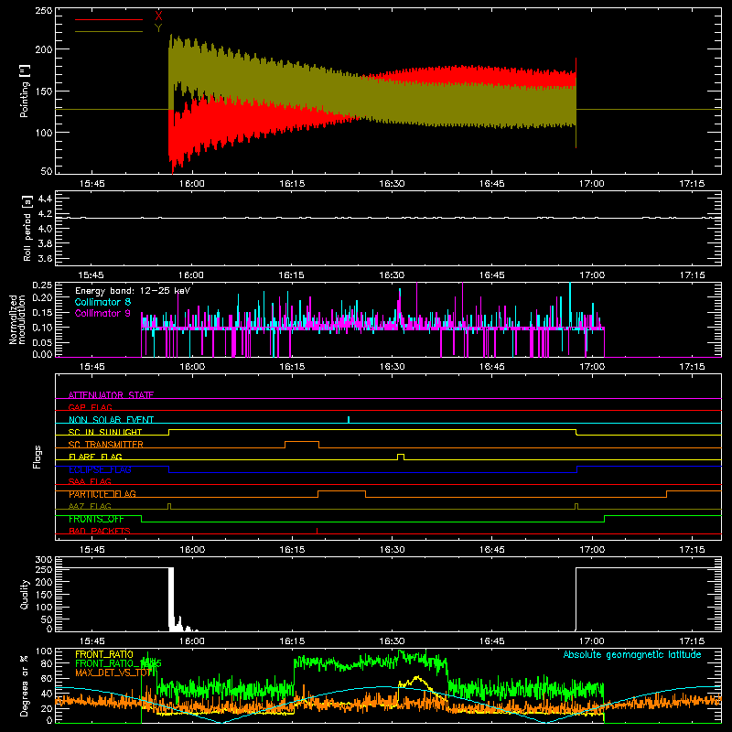
Task: Click the FRONTS_OFF flag label
Action: pos(96,519)
